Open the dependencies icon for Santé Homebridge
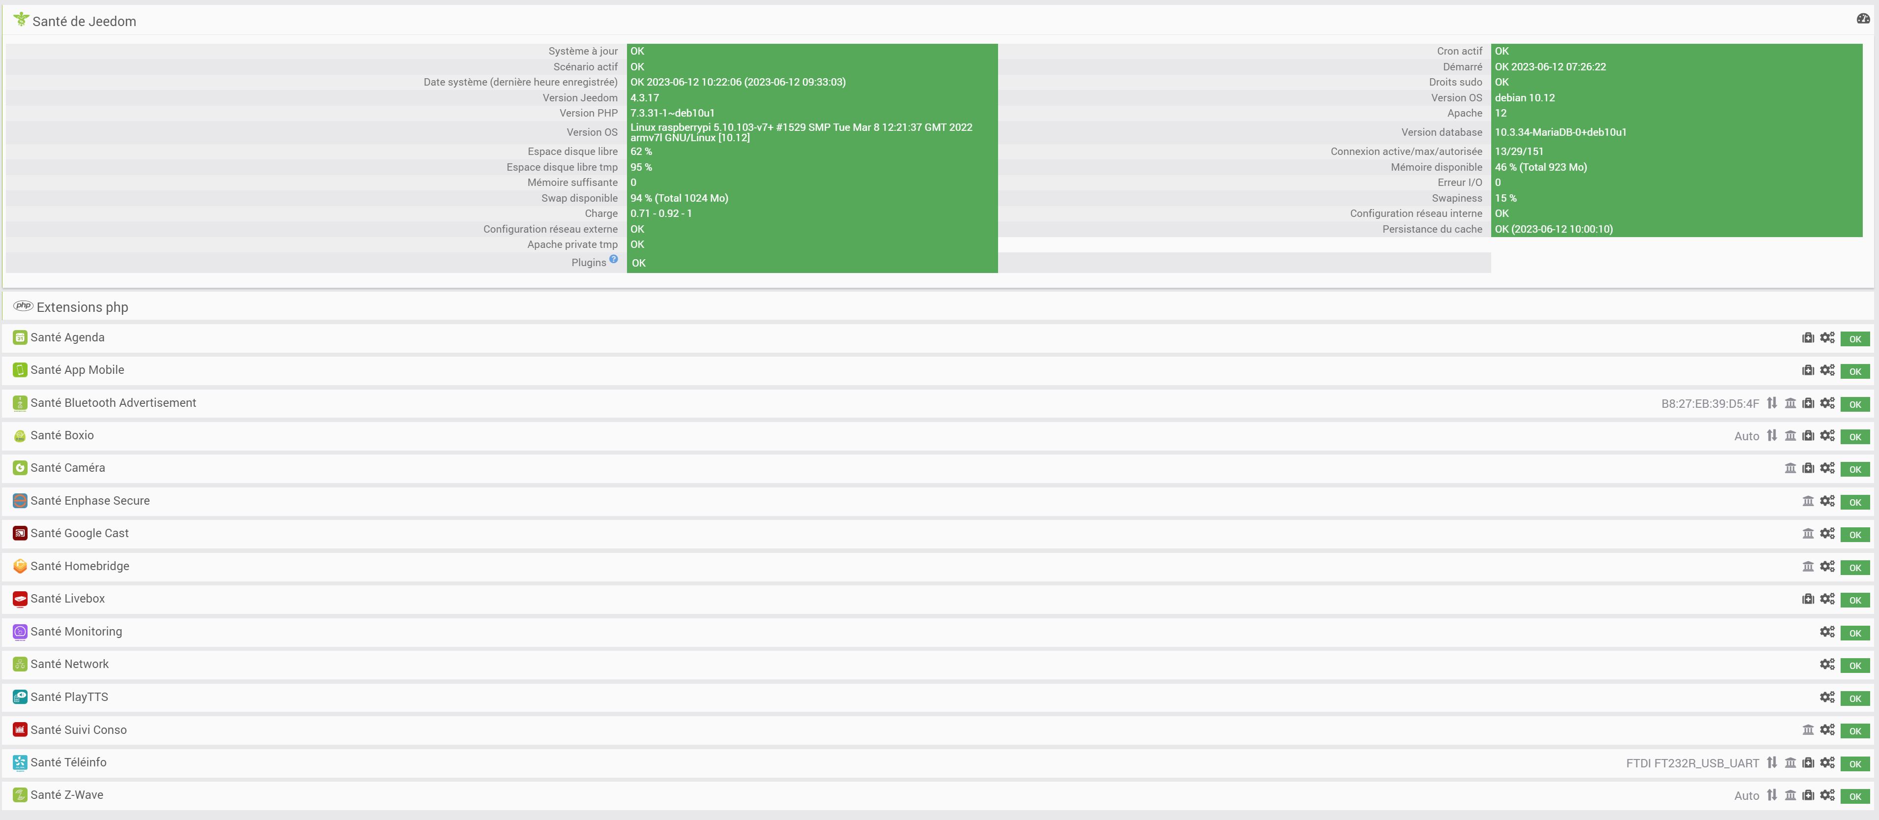The image size is (1879, 820). (x=1808, y=566)
